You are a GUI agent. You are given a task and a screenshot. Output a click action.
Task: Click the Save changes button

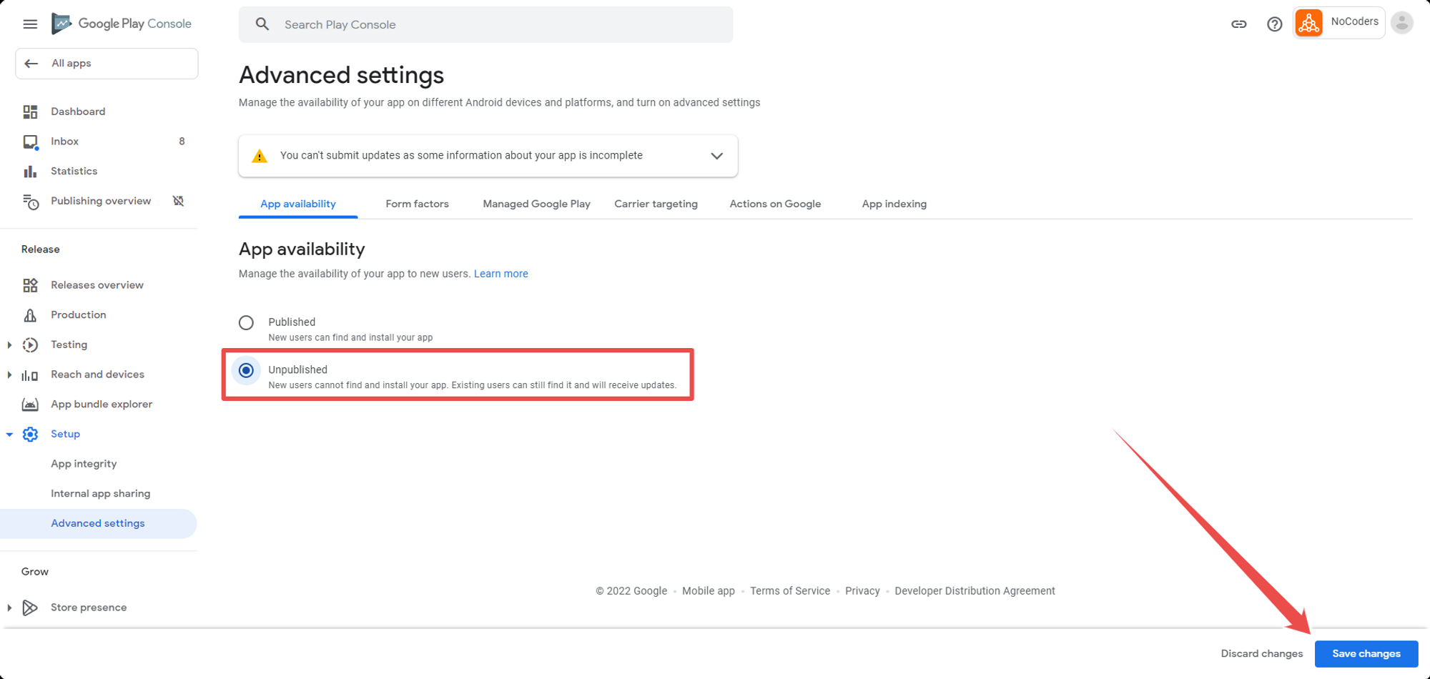click(x=1366, y=654)
